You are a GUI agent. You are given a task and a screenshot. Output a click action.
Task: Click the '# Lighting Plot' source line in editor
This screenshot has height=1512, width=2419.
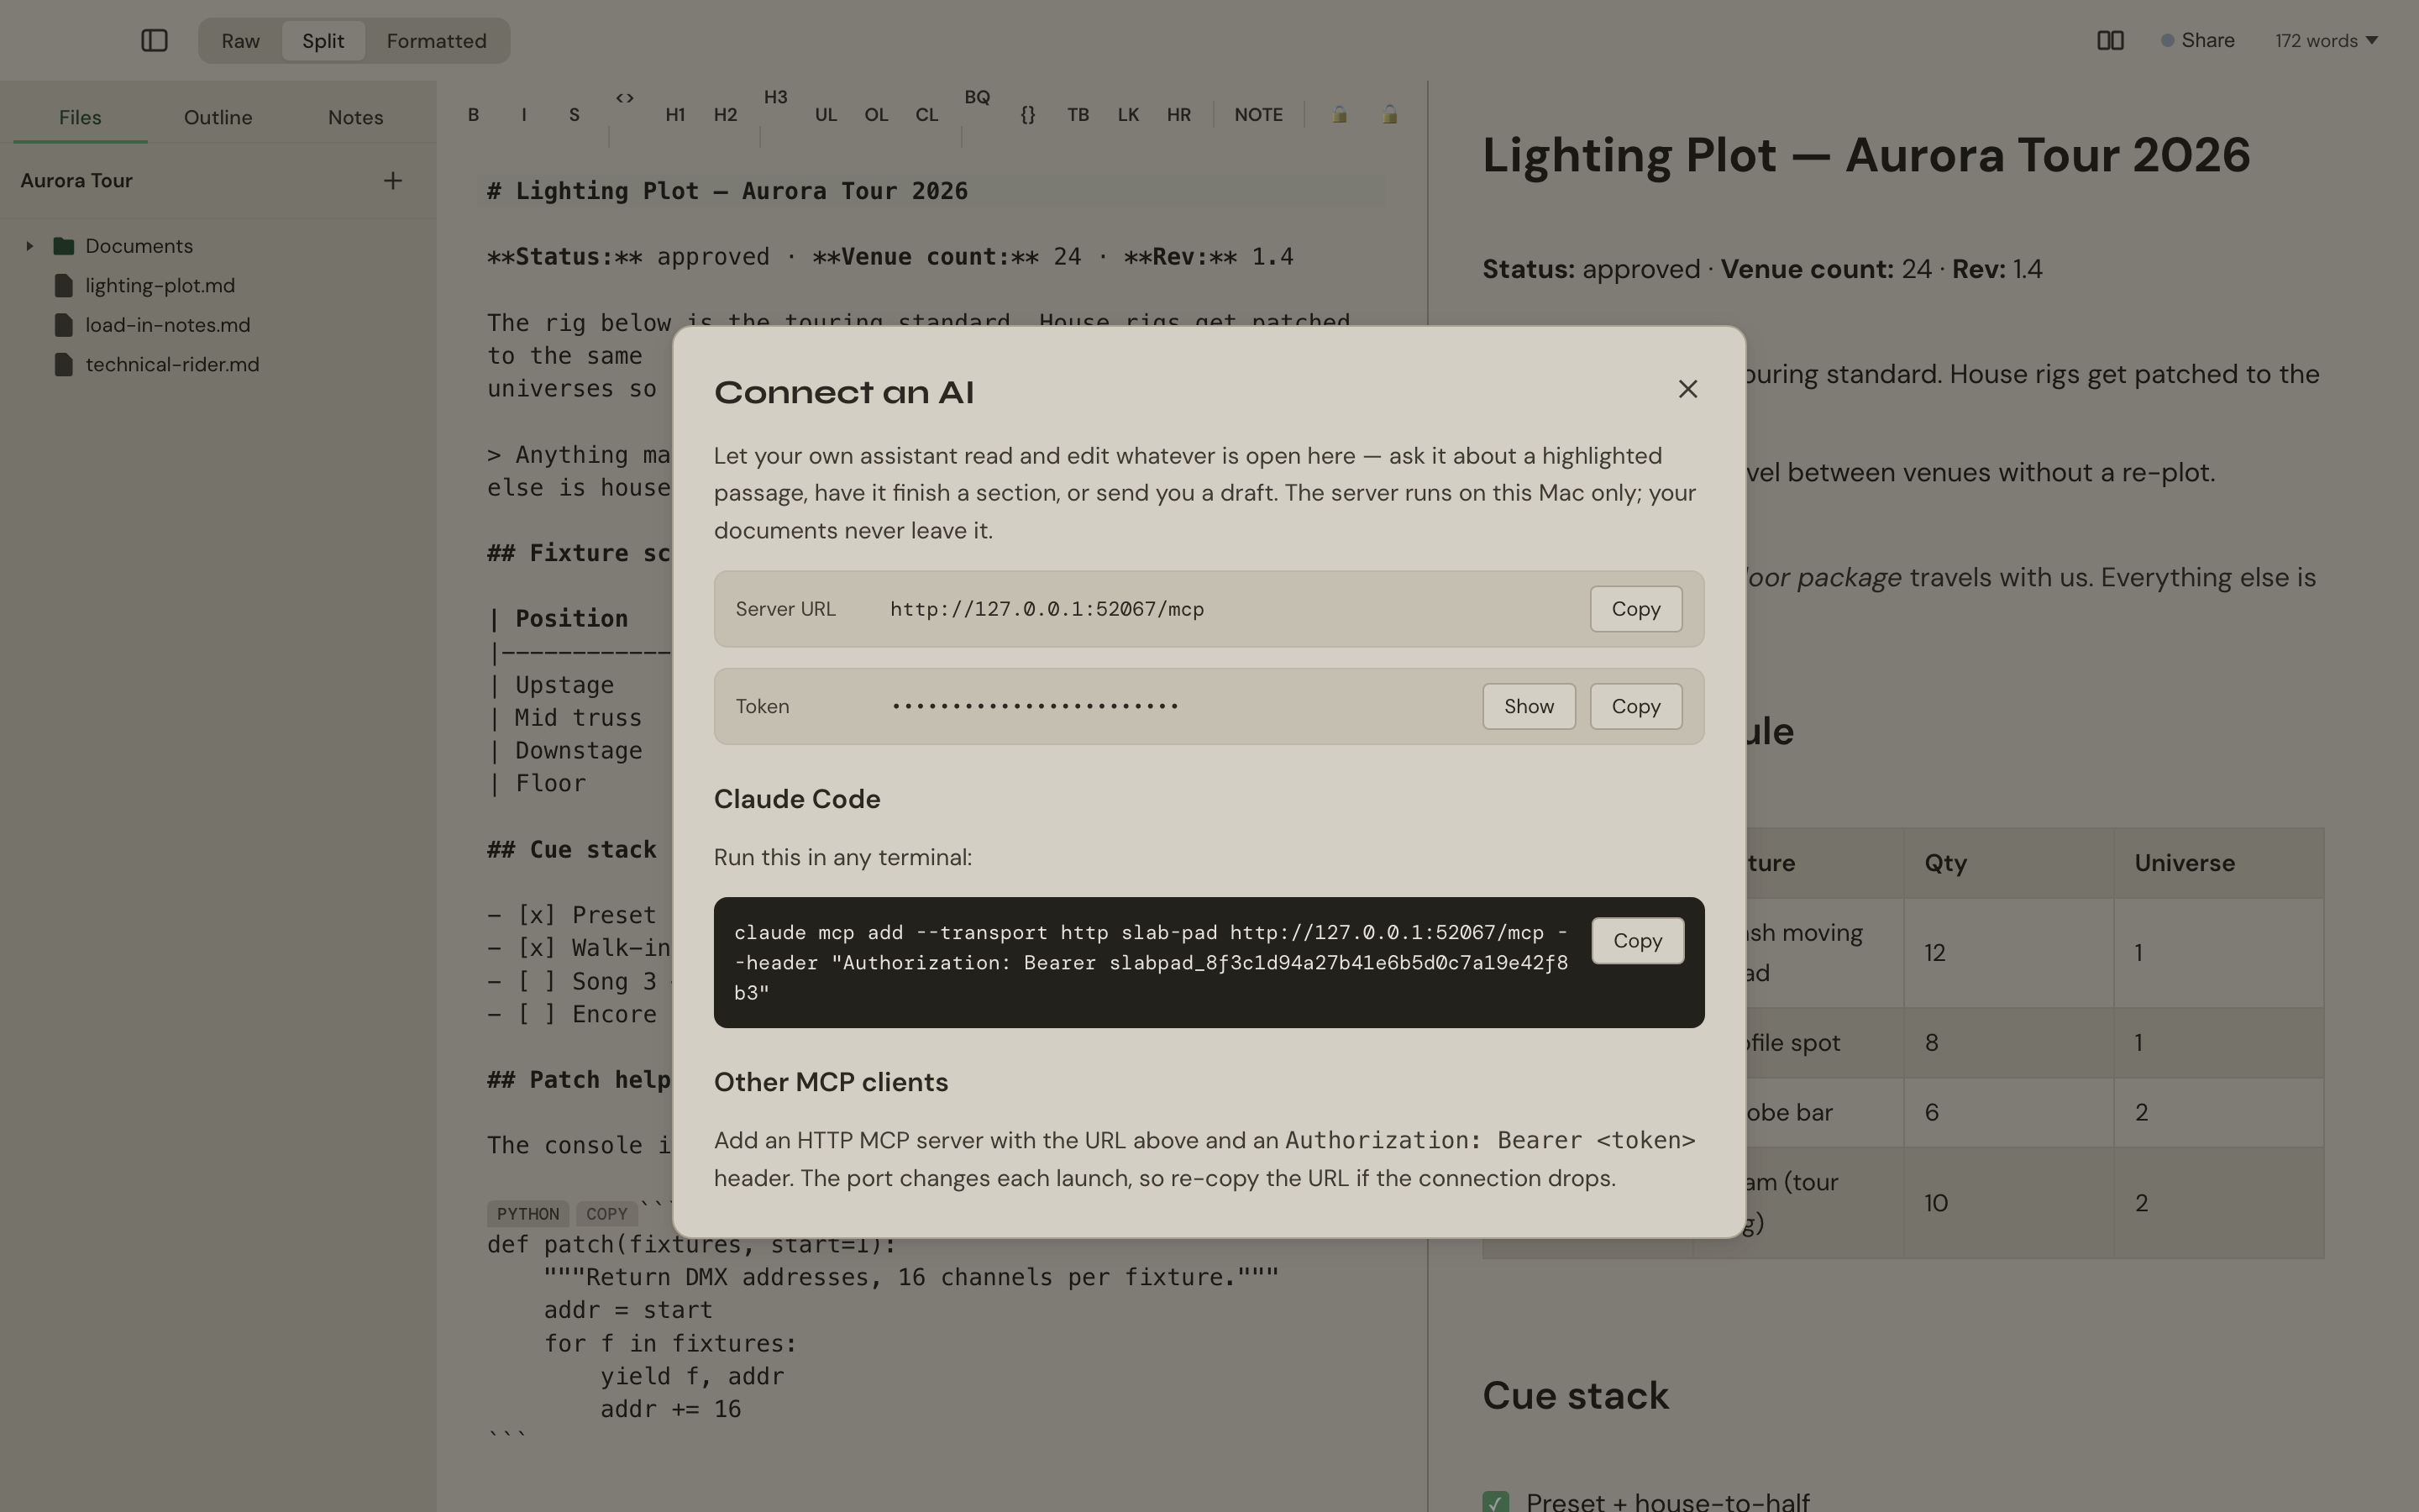tap(727, 191)
